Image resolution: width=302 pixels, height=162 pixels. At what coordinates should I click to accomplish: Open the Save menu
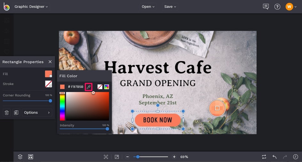(x=170, y=6)
